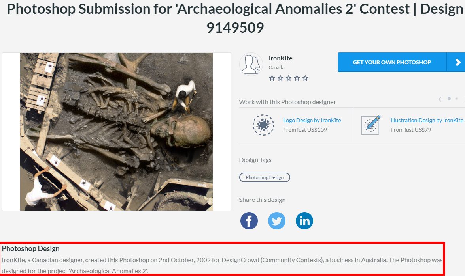Select the first carousel dot indicator
Viewport: 465px width, 276px height.
(449, 99)
